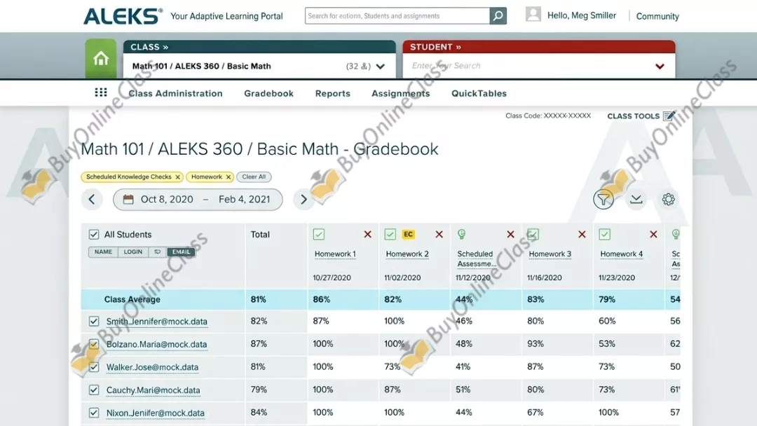
Task: Open Nixon.Jenifer@mock.data student link
Action: pyautogui.click(x=155, y=413)
